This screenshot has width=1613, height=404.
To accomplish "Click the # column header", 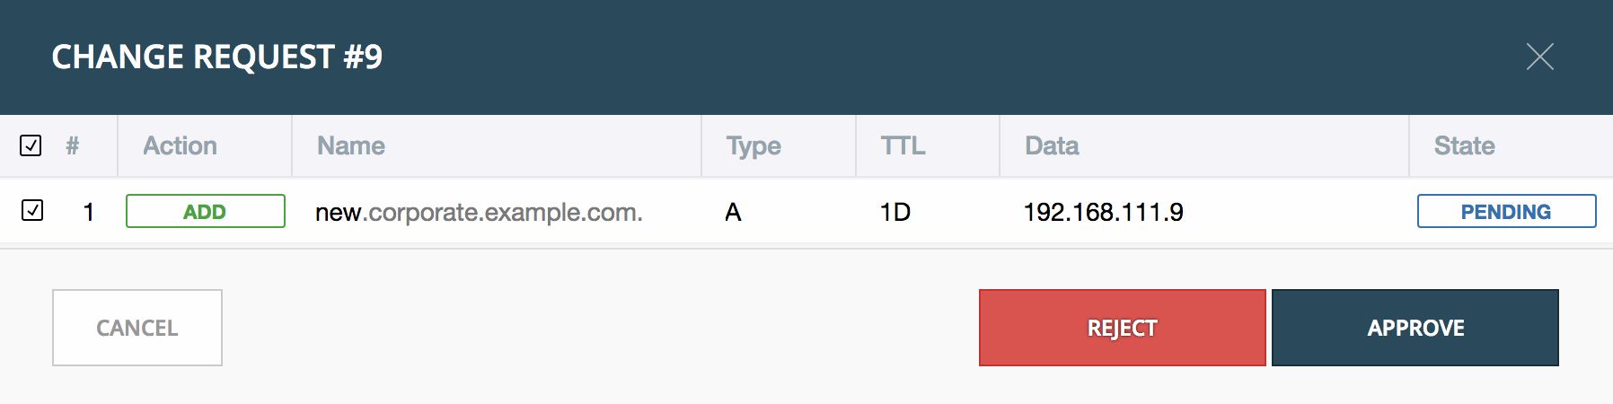I will (x=73, y=145).
